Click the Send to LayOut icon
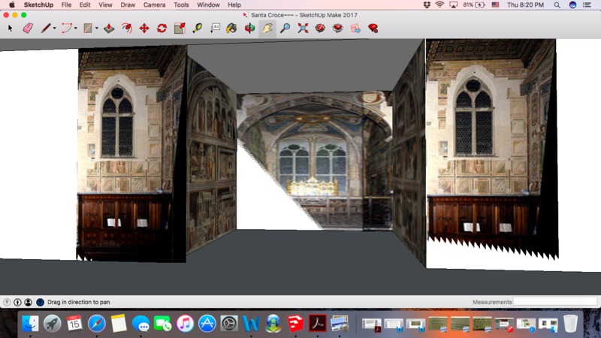The image size is (601, 338). tap(355, 29)
